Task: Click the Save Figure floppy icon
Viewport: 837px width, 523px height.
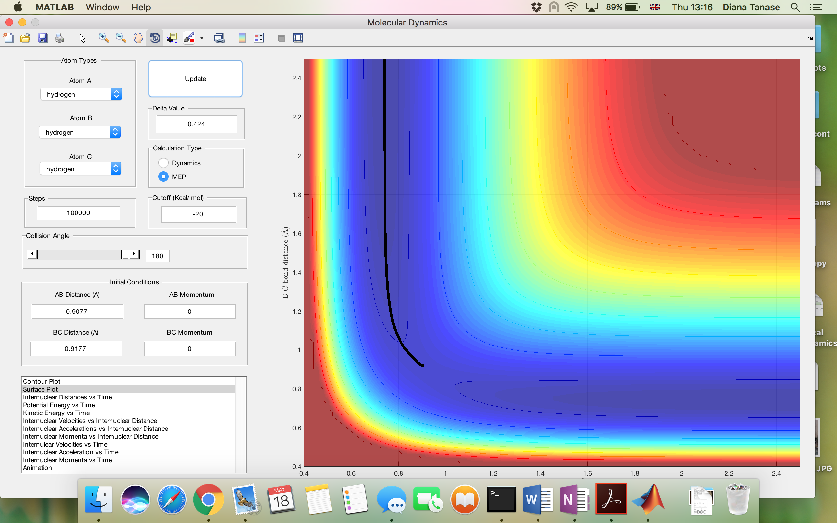Action: [43, 38]
